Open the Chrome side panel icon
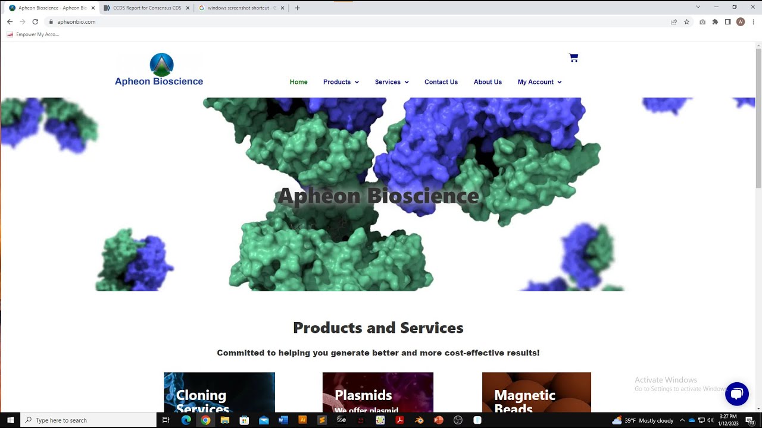Screen dimensions: 762x428 click(x=727, y=21)
